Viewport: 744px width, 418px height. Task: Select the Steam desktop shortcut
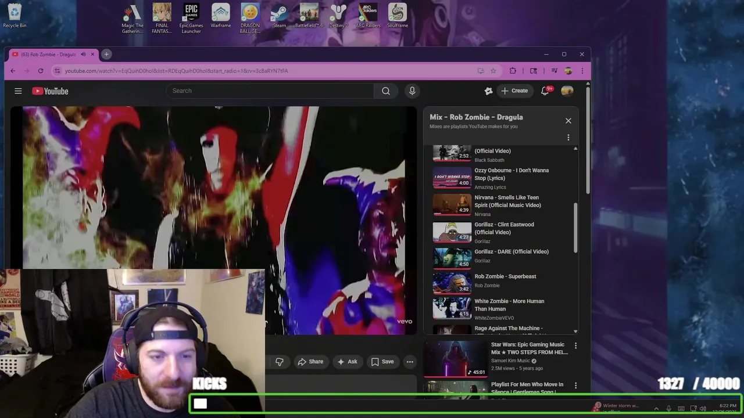tap(280, 16)
